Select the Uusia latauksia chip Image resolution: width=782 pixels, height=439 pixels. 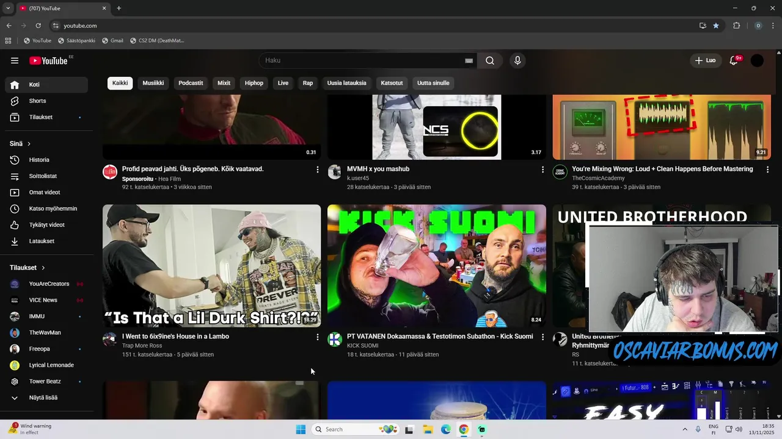coord(347,83)
